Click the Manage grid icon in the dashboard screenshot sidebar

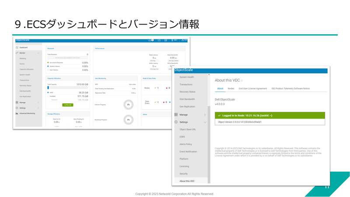pyautogui.click(x=17, y=102)
